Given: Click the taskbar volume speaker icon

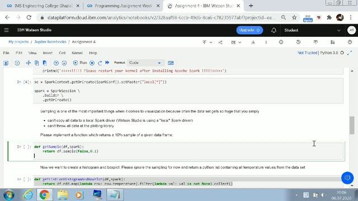Looking at the screenshot, I should (323, 195).
